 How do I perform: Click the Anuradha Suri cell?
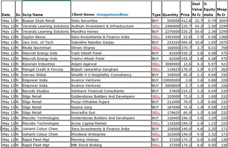point(111,113)
